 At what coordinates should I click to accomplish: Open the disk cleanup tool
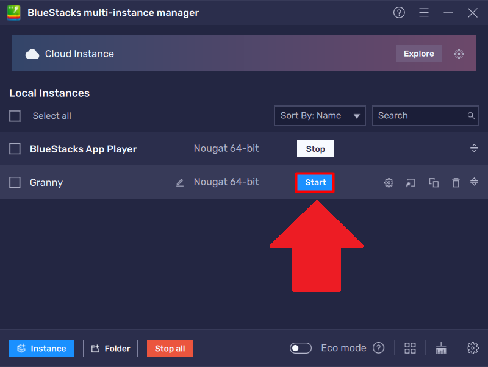pos(441,348)
